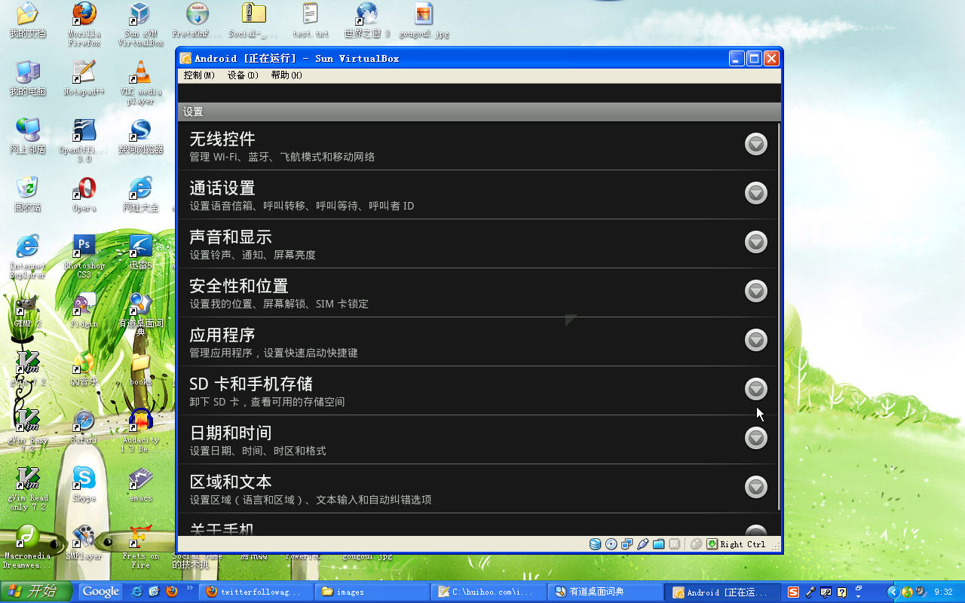
Task: Click the network adapter icon in VirtualBox status bar
Action: pos(627,544)
